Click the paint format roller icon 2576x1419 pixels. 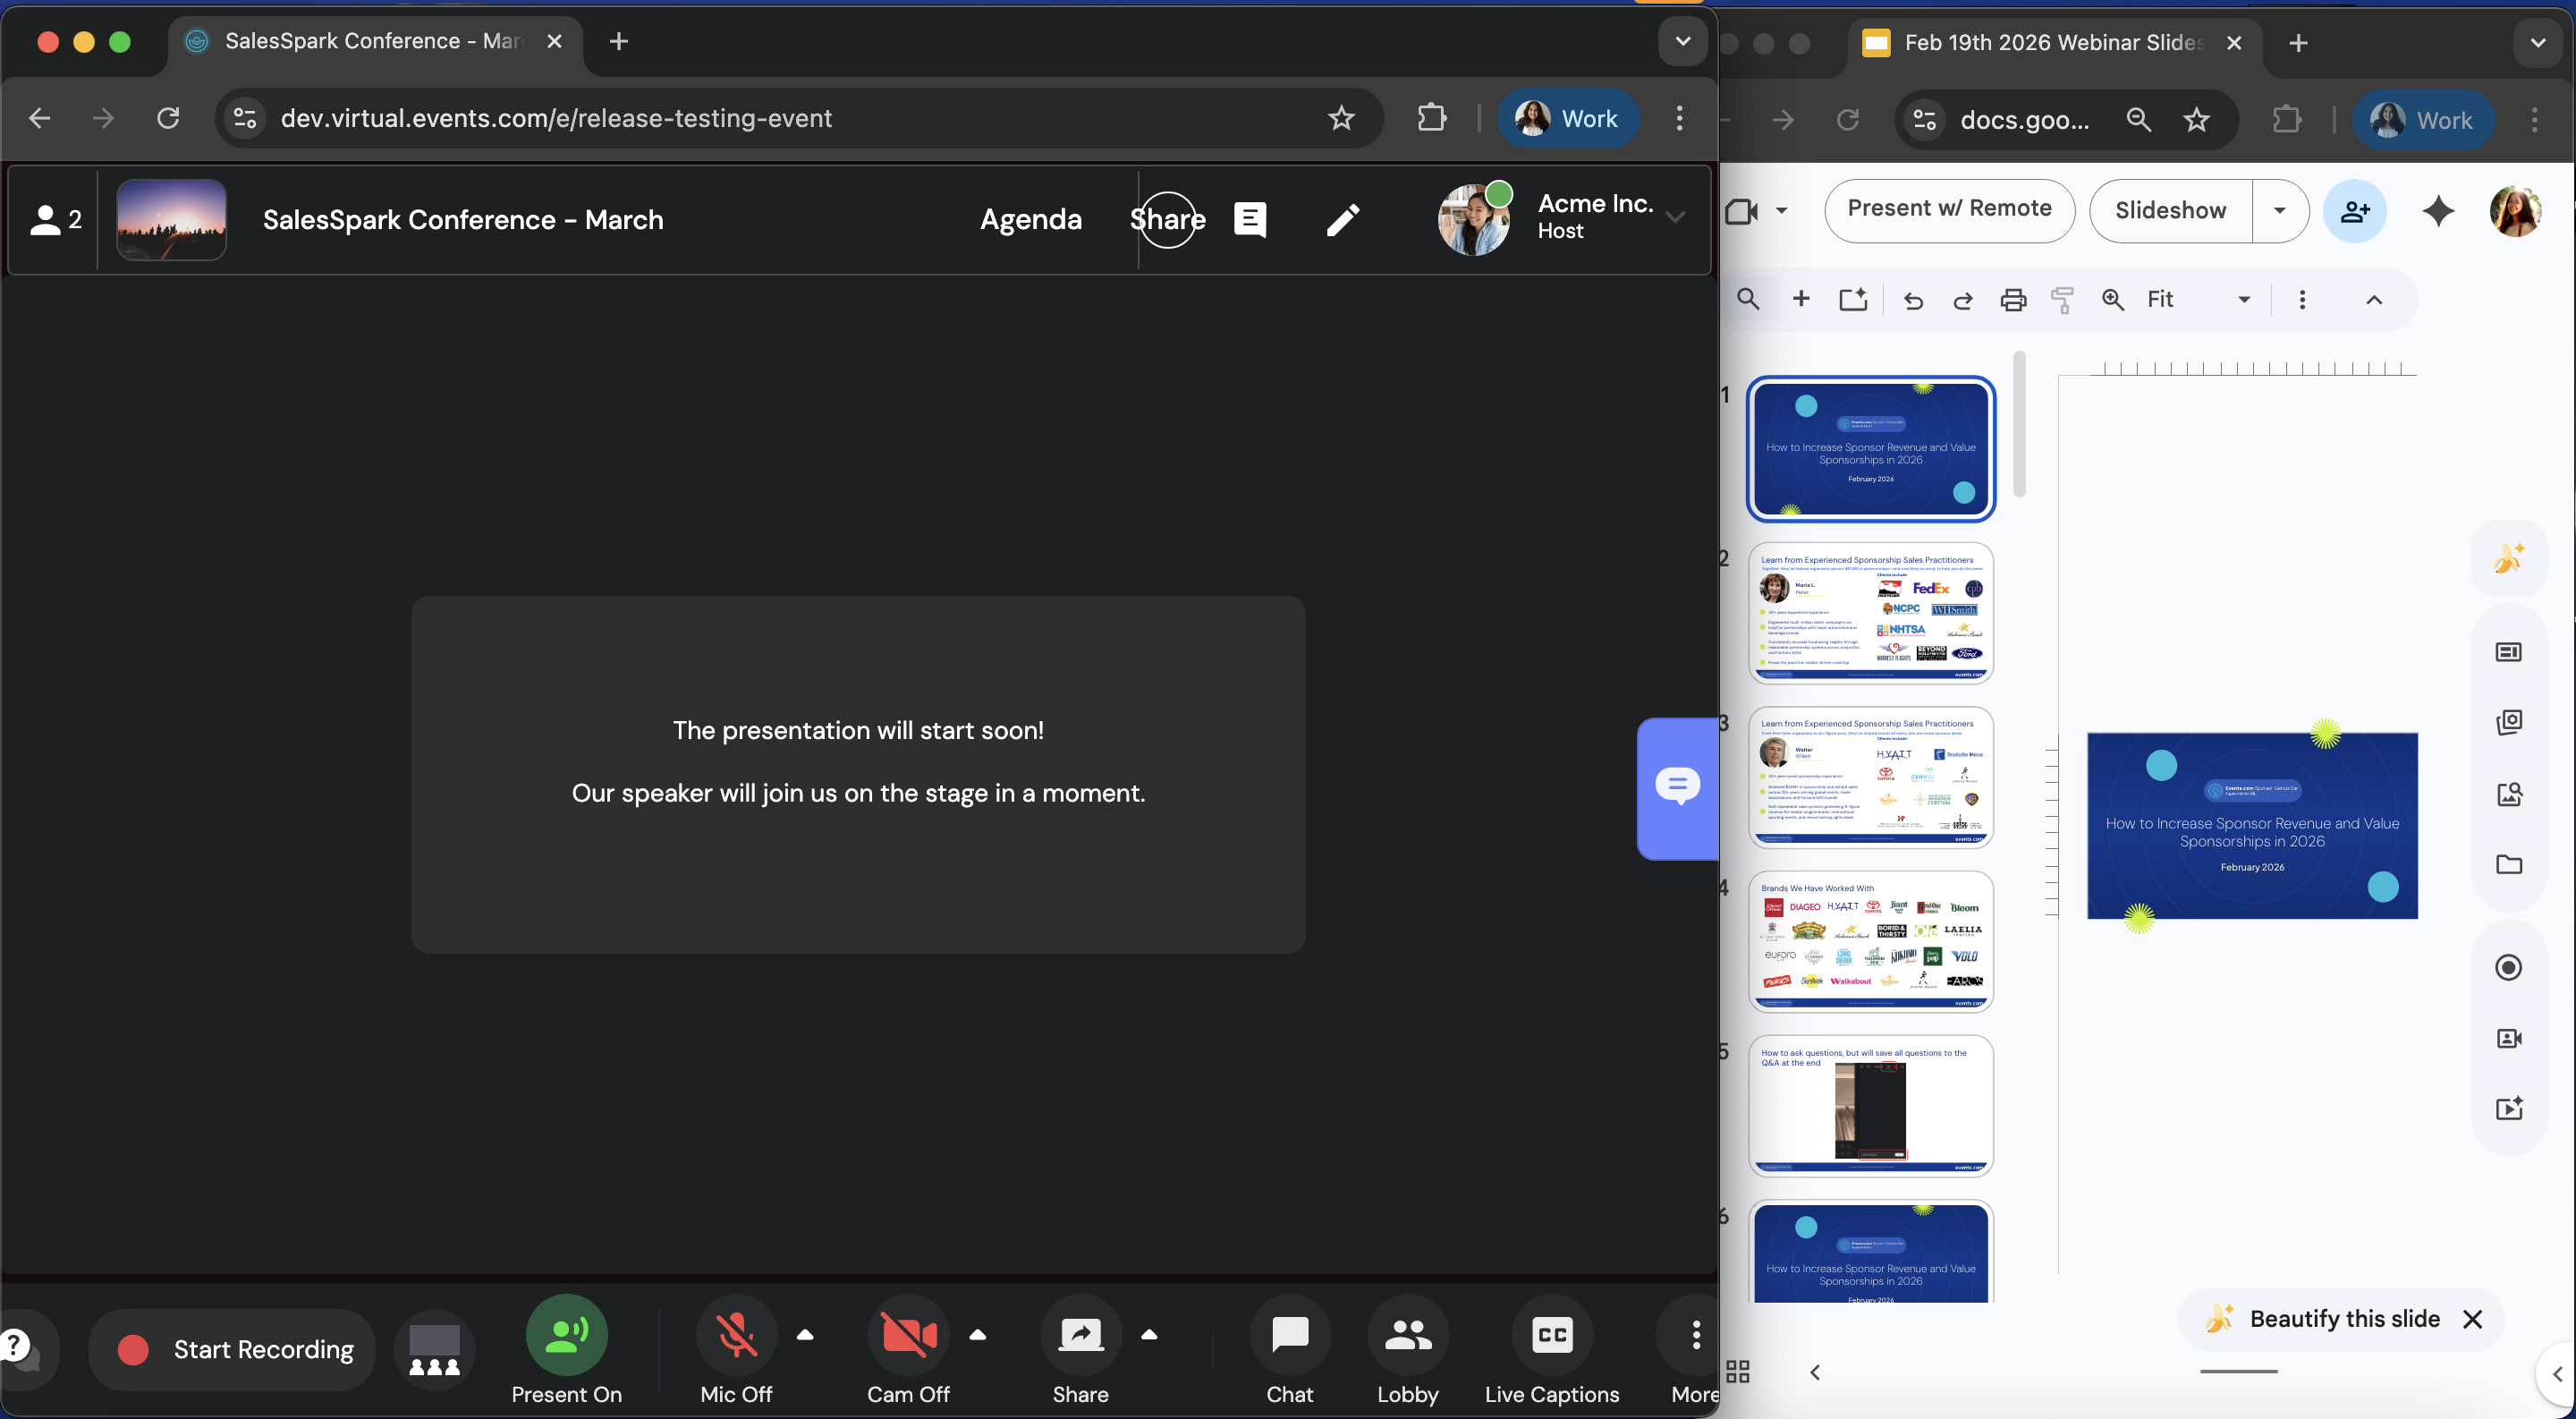click(2062, 300)
